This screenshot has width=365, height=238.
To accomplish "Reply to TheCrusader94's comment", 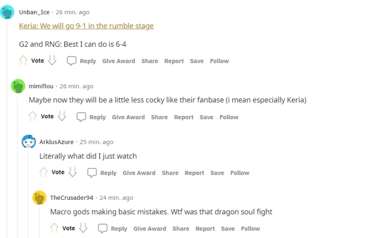I will (113, 228).
